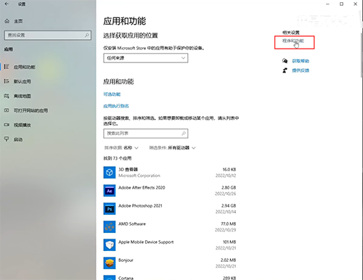Go back using the Settings back arrow
This screenshot has width=363, height=280.
[7, 4]
